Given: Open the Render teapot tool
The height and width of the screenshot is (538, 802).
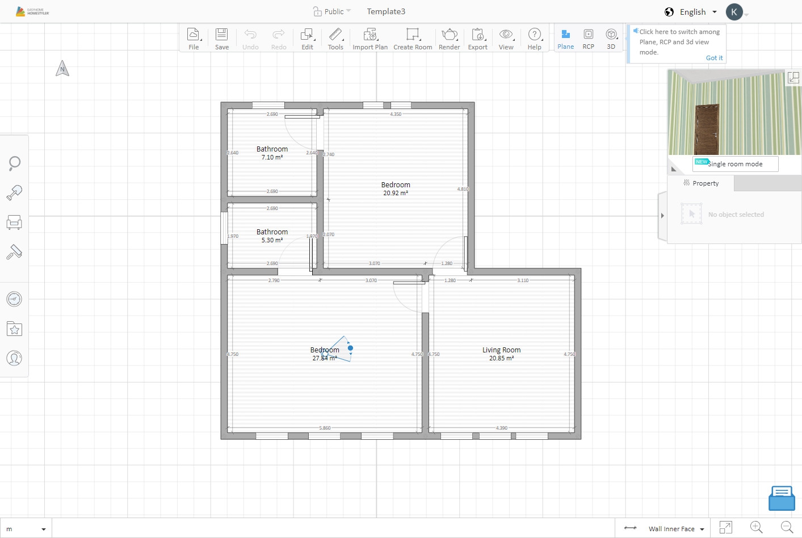Looking at the screenshot, I should pyautogui.click(x=449, y=39).
